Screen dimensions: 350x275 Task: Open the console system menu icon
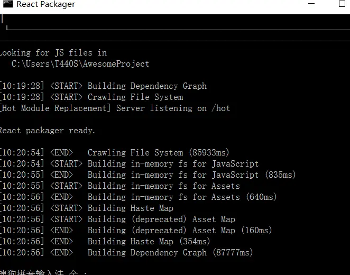[x=6, y=4]
